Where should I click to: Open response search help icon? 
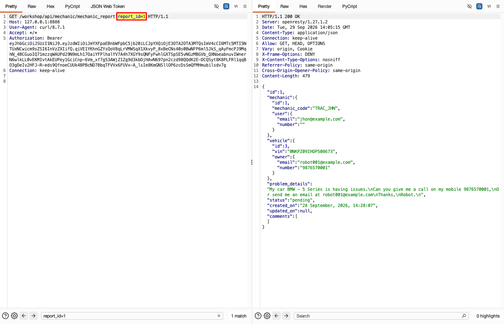258,316
